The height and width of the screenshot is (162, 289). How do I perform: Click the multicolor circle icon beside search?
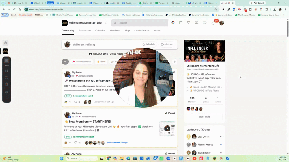coord(173,23)
